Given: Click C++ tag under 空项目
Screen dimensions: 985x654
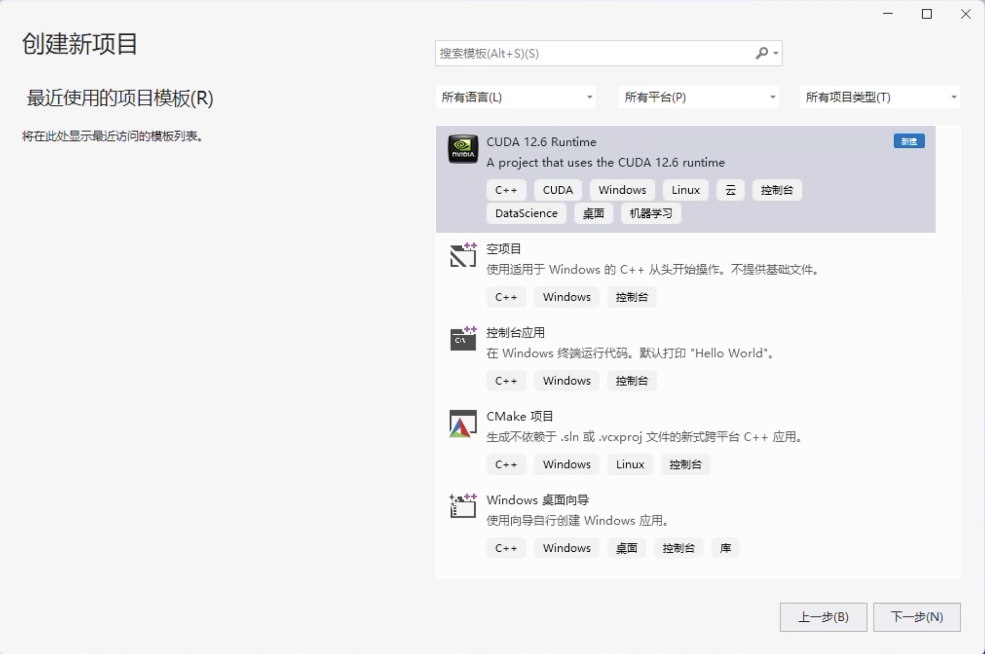Looking at the screenshot, I should (x=506, y=297).
